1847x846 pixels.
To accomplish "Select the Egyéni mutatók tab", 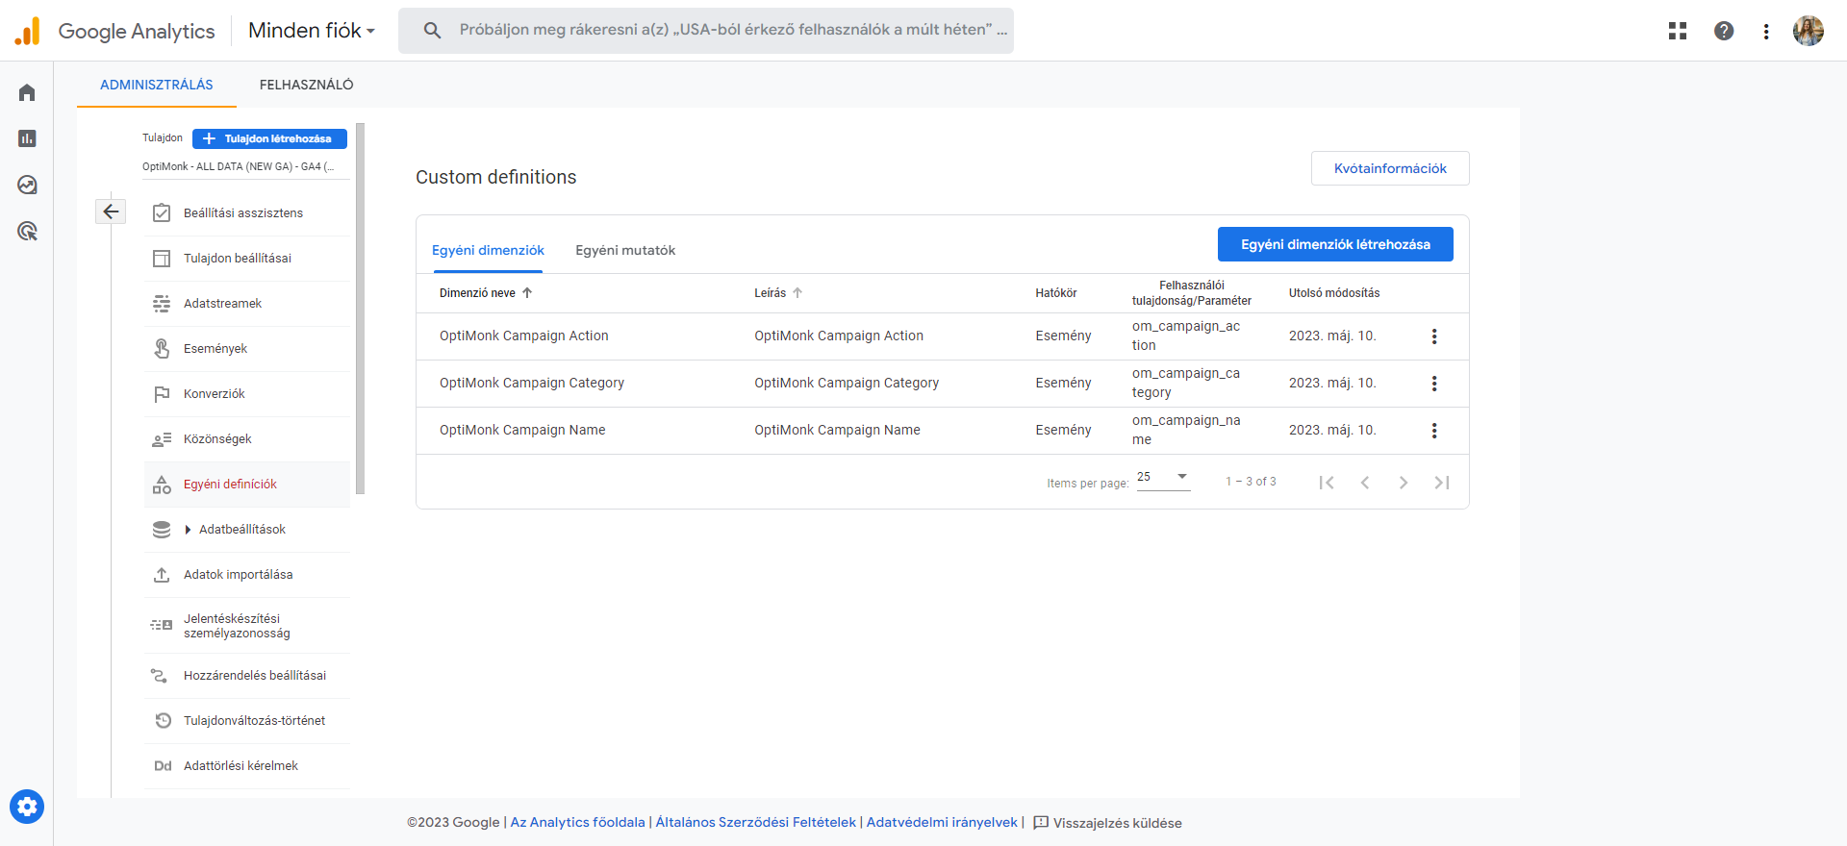I will tap(625, 250).
